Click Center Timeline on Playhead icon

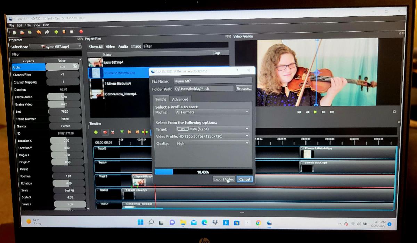(x=145, y=132)
